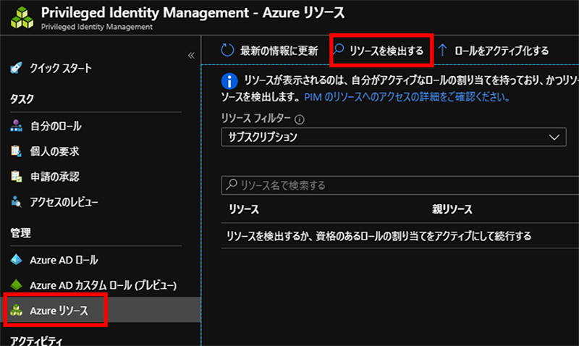Collapse the sidebar with double chevron
This screenshot has width=579, height=346.
pyautogui.click(x=191, y=56)
